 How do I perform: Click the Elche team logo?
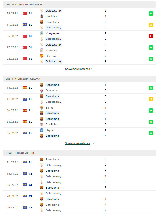[41, 108]
